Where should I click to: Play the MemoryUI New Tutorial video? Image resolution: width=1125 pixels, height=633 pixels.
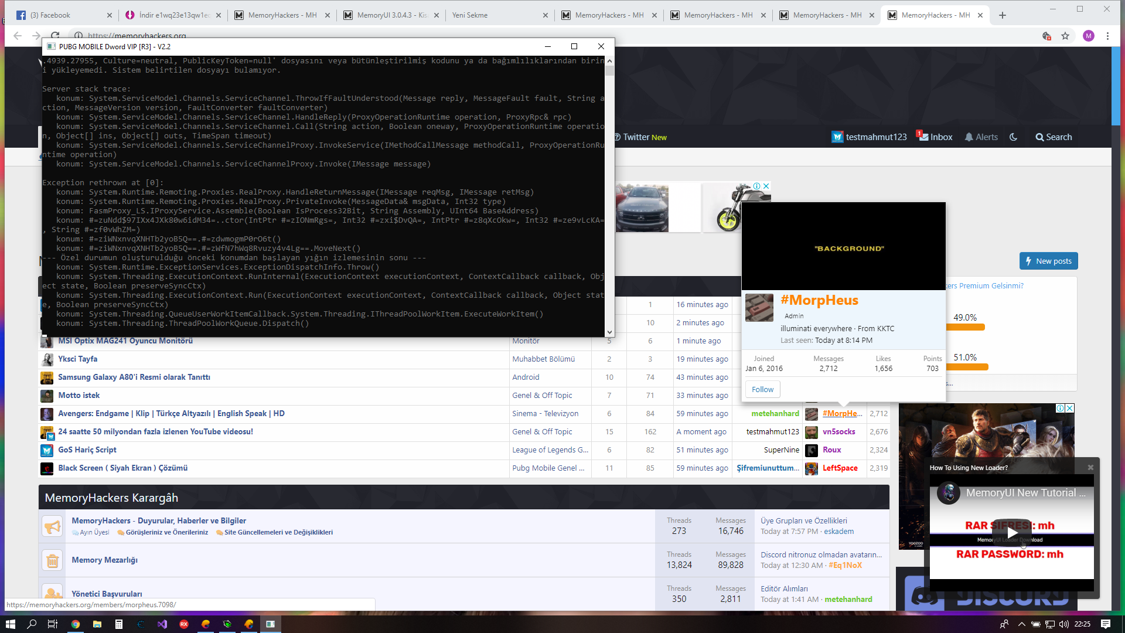click(x=1012, y=533)
